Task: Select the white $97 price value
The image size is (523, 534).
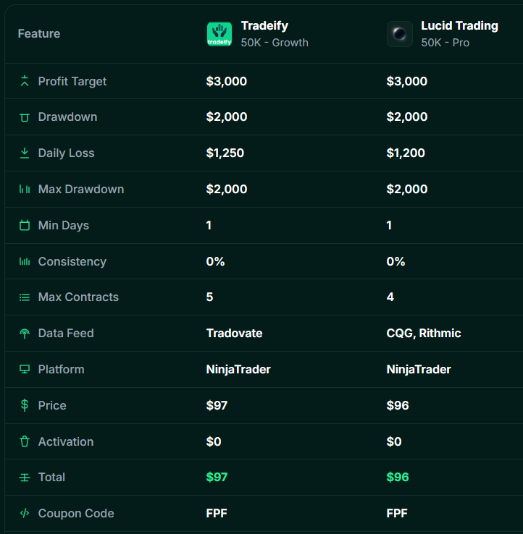Action: (x=217, y=405)
